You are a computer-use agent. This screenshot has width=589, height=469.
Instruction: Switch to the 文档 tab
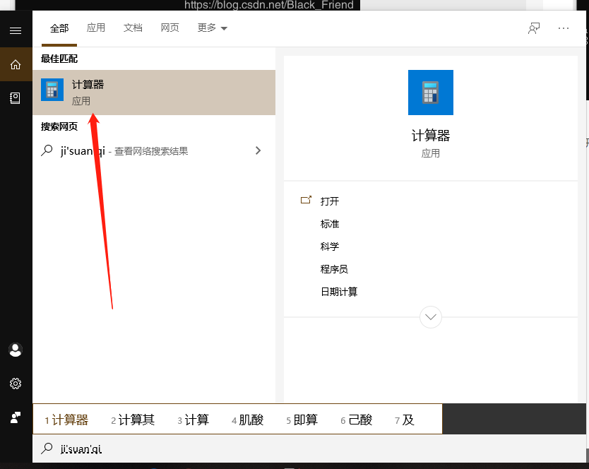tap(133, 28)
